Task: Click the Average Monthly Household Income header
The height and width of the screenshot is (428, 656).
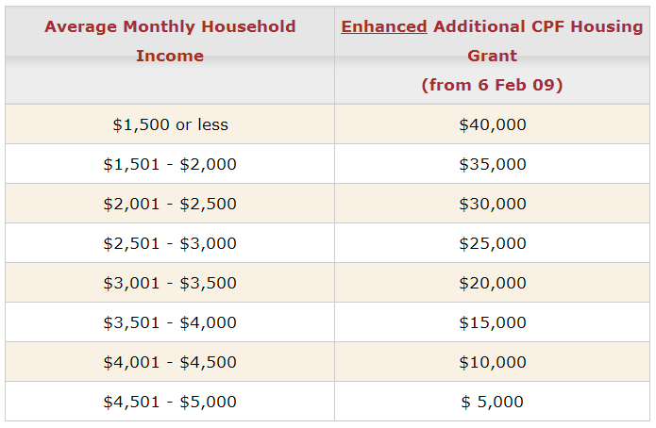Action: (170, 41)
